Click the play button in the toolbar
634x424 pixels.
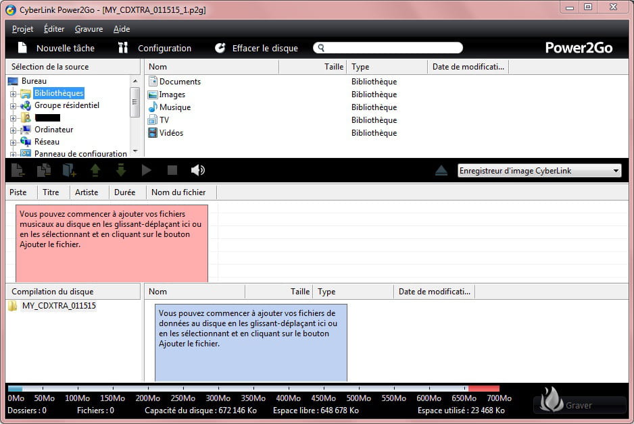pos(147,170)
